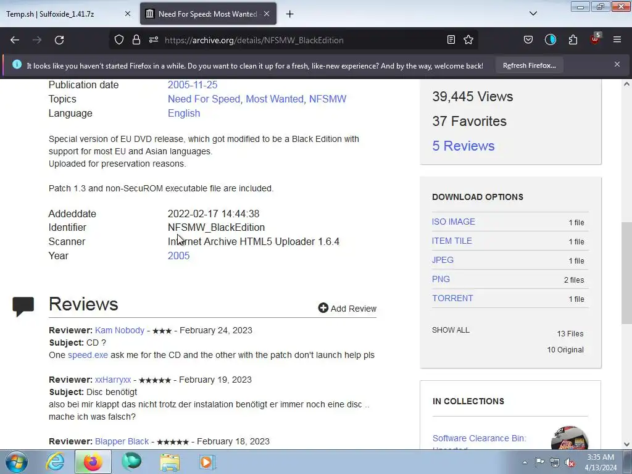632x474 pixels.
Task: Launch Internet Explorer from taskbar
Action: click(x=55, y=462)
